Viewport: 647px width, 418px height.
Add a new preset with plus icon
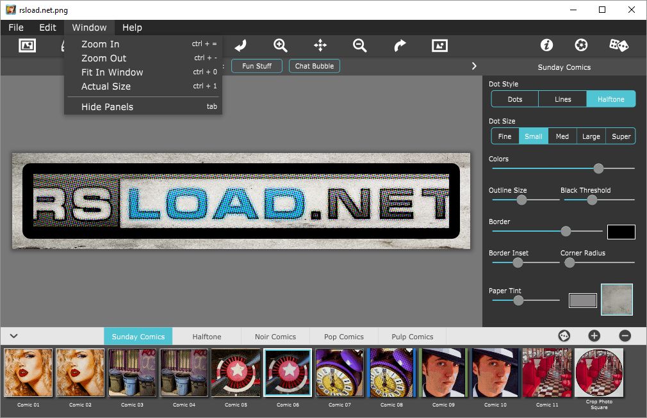click(594, 336)
